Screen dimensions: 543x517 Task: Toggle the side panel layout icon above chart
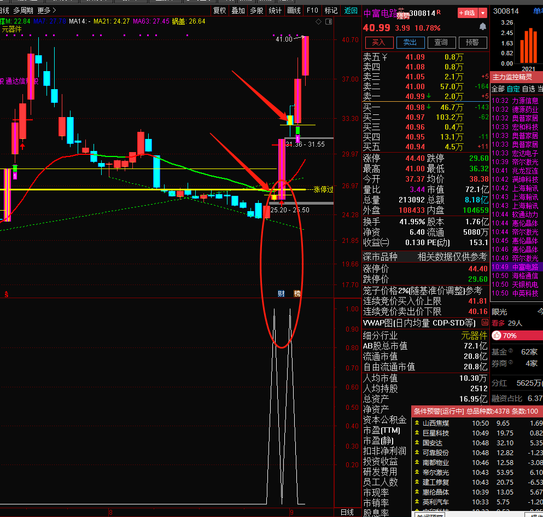point(329,22)
